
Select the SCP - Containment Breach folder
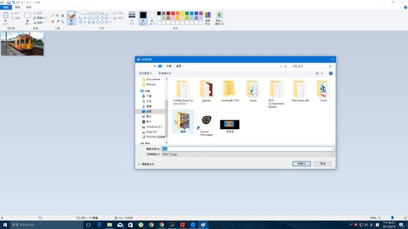pyautogui.click(x=276, y=94)
